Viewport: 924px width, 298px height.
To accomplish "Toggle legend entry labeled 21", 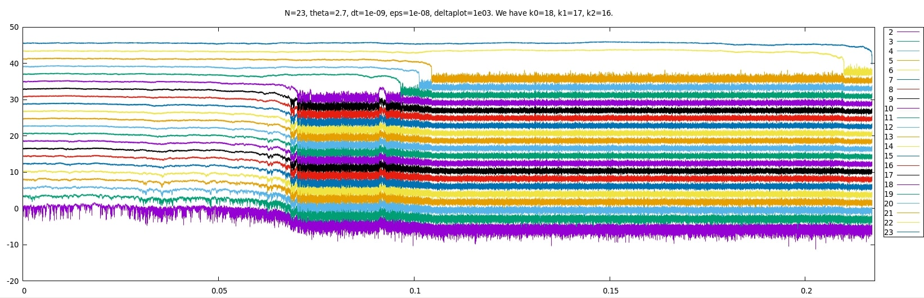I will pos(889,214).
